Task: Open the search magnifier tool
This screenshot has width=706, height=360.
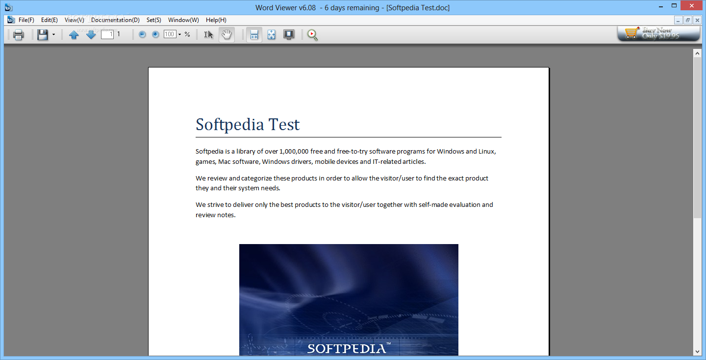Action: coord(312,35)
